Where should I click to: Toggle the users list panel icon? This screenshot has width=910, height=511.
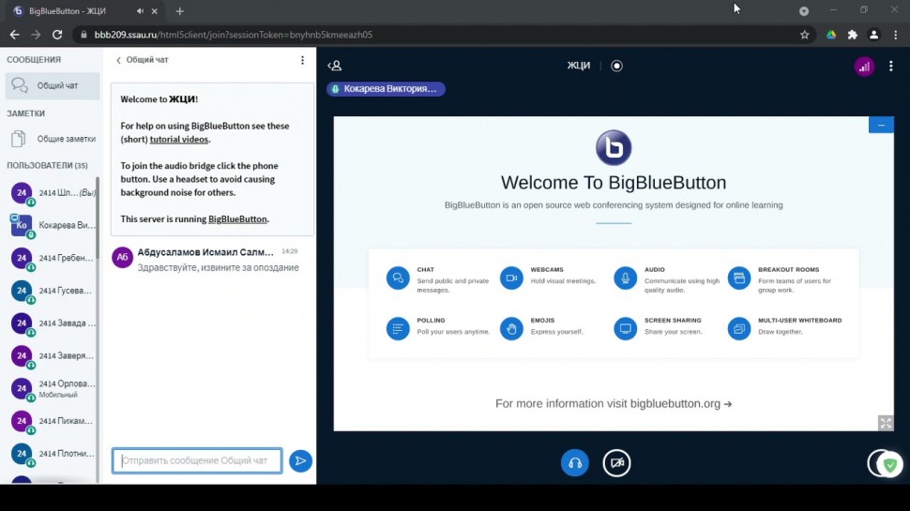tap(335, 66)
